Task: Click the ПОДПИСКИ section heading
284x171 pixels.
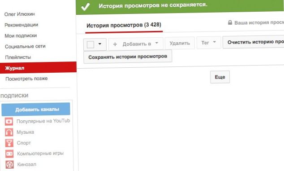Action: point(14,96)
